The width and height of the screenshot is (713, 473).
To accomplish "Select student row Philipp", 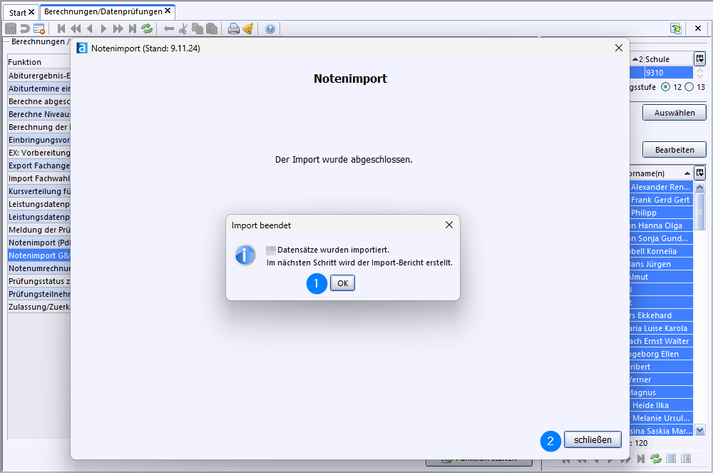I will click(x=661, y=213).
